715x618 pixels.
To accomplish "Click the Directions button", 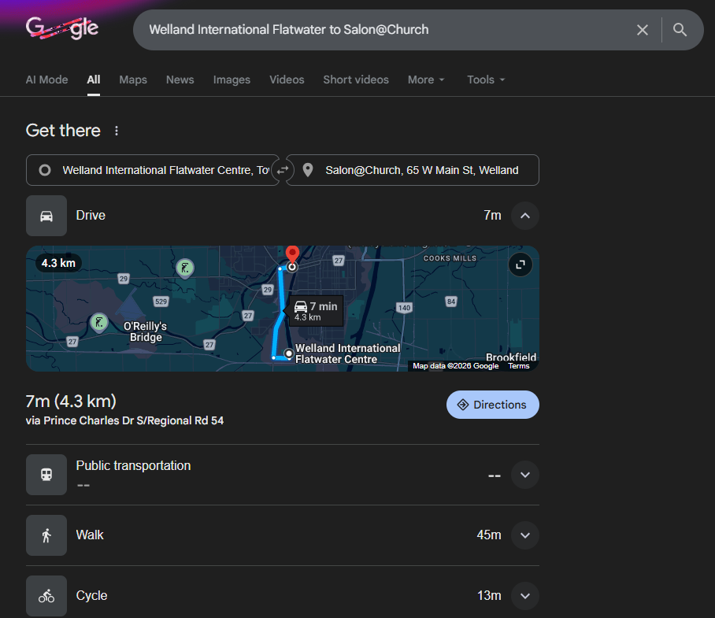I will (492, 405).
